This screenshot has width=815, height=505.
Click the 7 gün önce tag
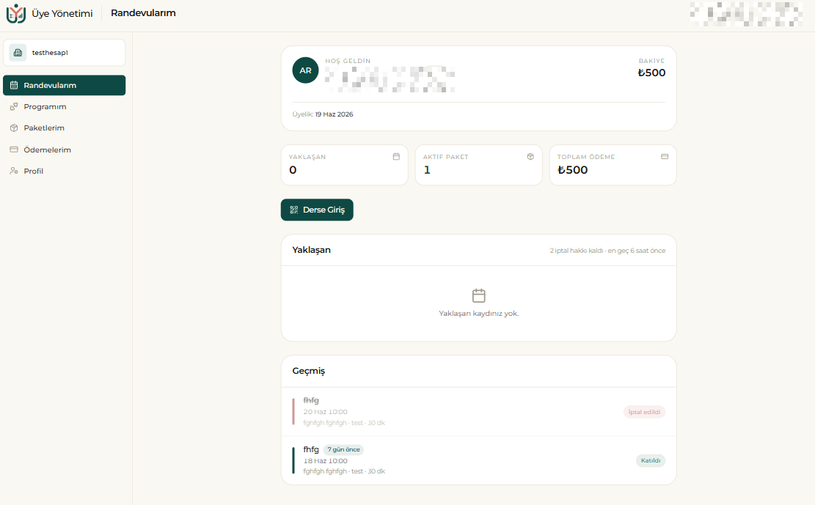(343, 449)
